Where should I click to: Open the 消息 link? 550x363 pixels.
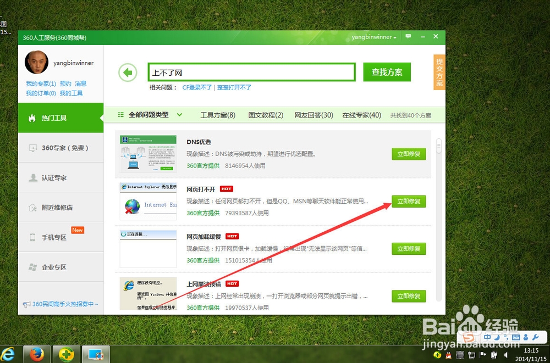81,83
